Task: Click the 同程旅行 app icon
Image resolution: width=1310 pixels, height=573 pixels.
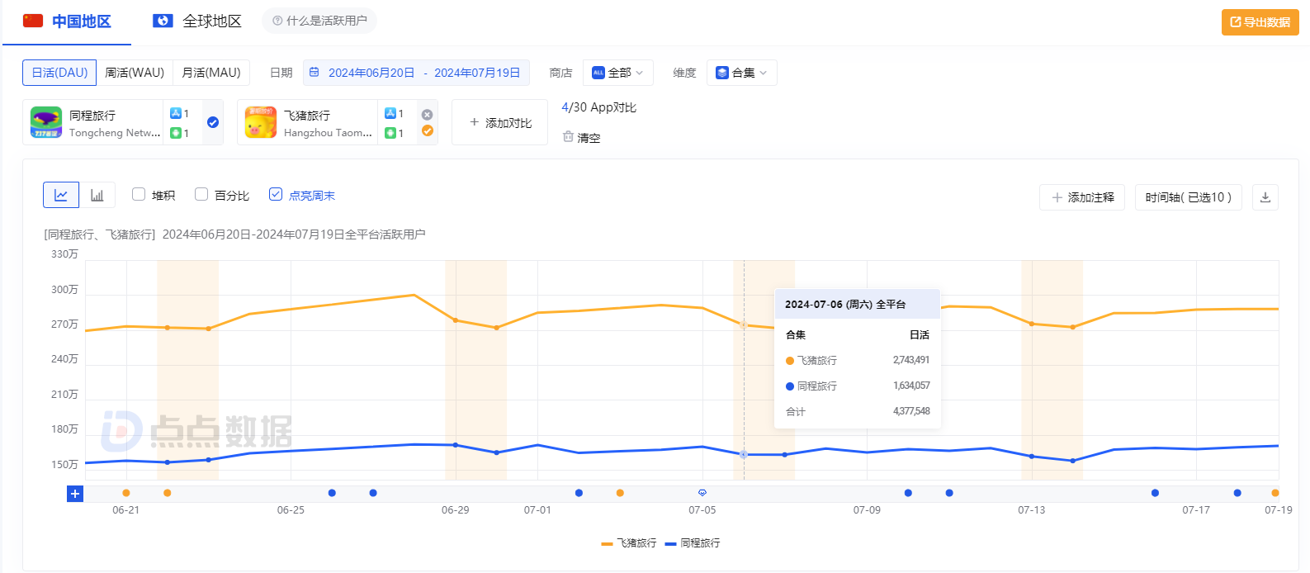Action: coord(46,122)
